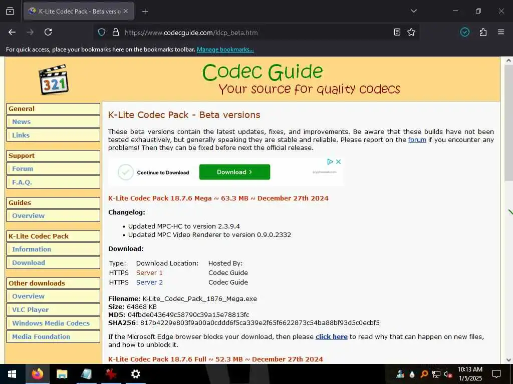Follow the forum link in text
The width and height of the screenshot is (513, 384).
coord(417,140)
